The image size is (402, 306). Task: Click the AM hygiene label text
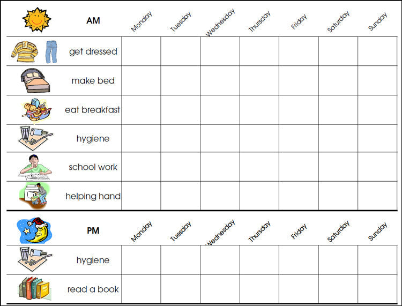(93, 139)
